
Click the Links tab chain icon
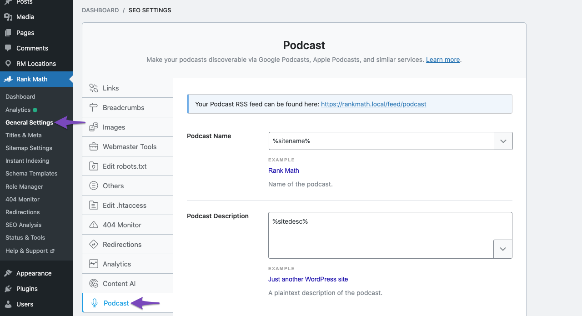pyautogui.click(x=94, y=88)
